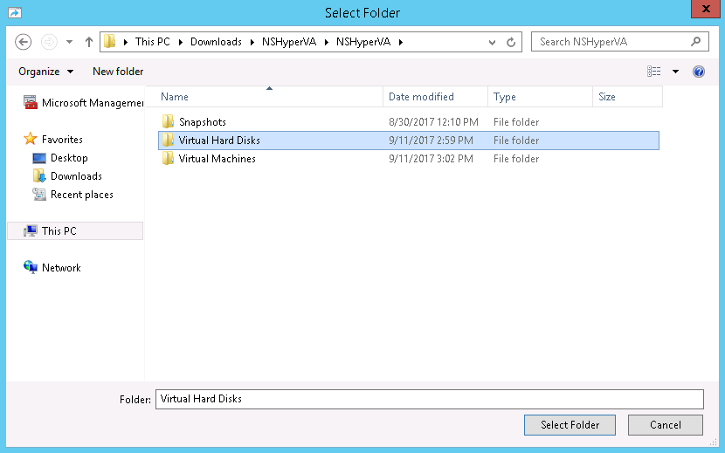Viewport: 725px width, 453px height.
Task: Click the change view layout icon
Action: pyautogui.click(x=654, y=72)
